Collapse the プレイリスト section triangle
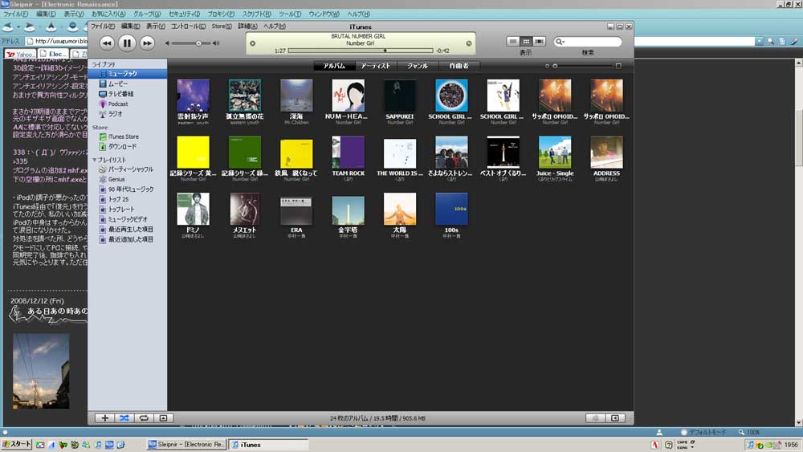 click(x=94, y=161)
